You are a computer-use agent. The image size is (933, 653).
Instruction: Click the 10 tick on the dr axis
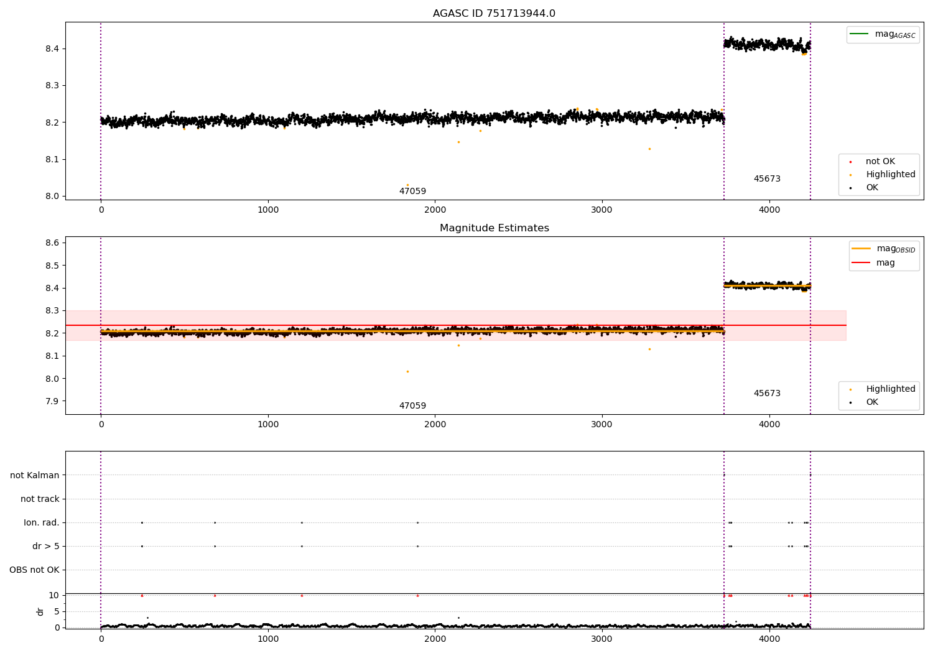[x=54, y=595]
